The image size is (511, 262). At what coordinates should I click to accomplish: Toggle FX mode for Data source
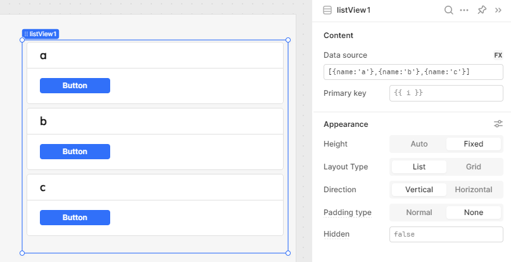(x=498, y=55)
